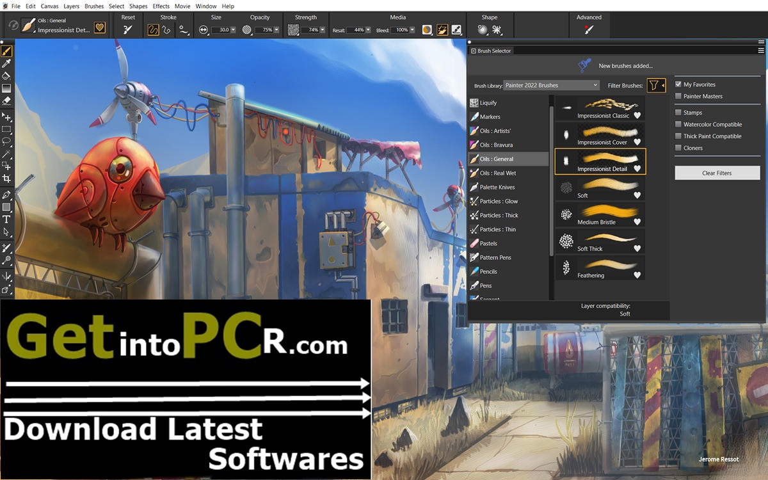Open the Resat value dropdown arrow
This screenshot has height=480, width=768.
click(367, 30)
